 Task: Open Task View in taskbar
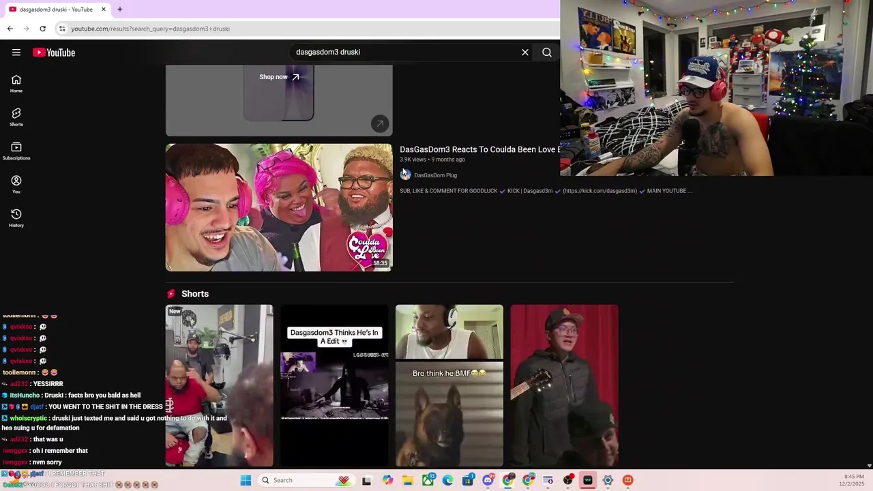click(366, 480)
